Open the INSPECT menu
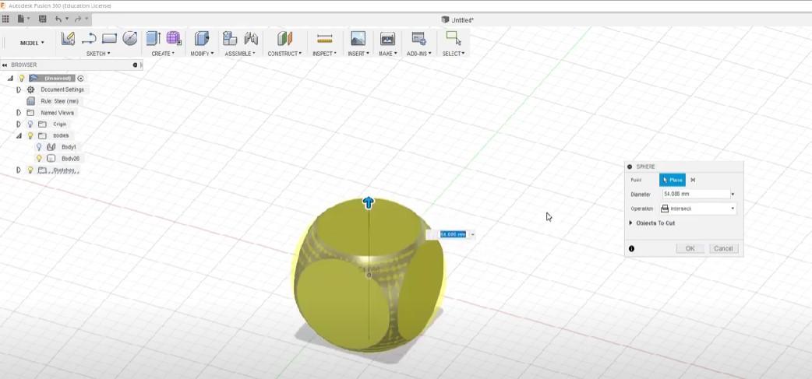812x379 pixels. (325, 54)
